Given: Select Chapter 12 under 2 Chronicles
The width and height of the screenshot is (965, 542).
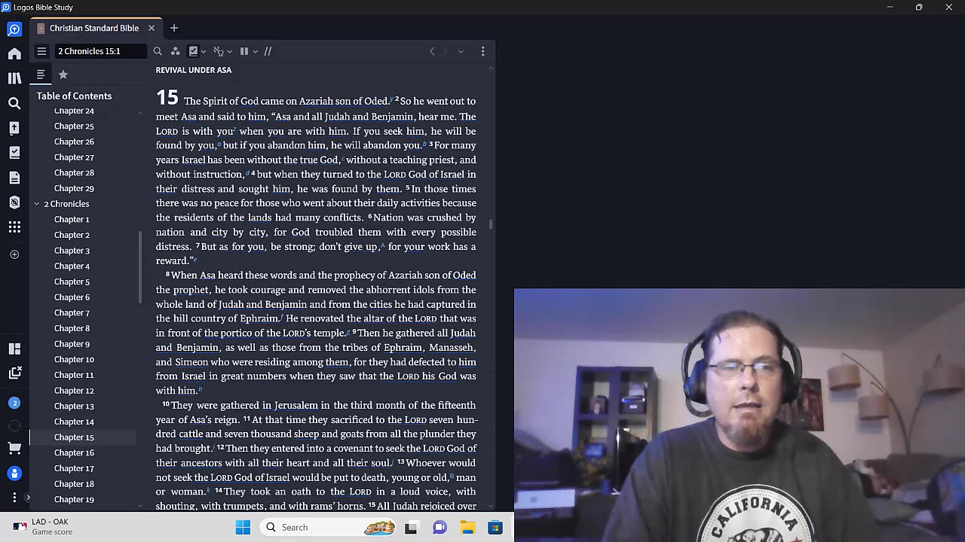Looking at the screenshot, I should point(74,391).
